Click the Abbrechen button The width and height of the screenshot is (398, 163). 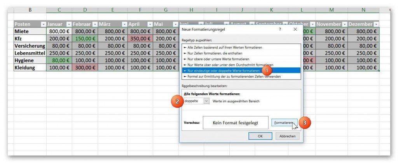287,136
